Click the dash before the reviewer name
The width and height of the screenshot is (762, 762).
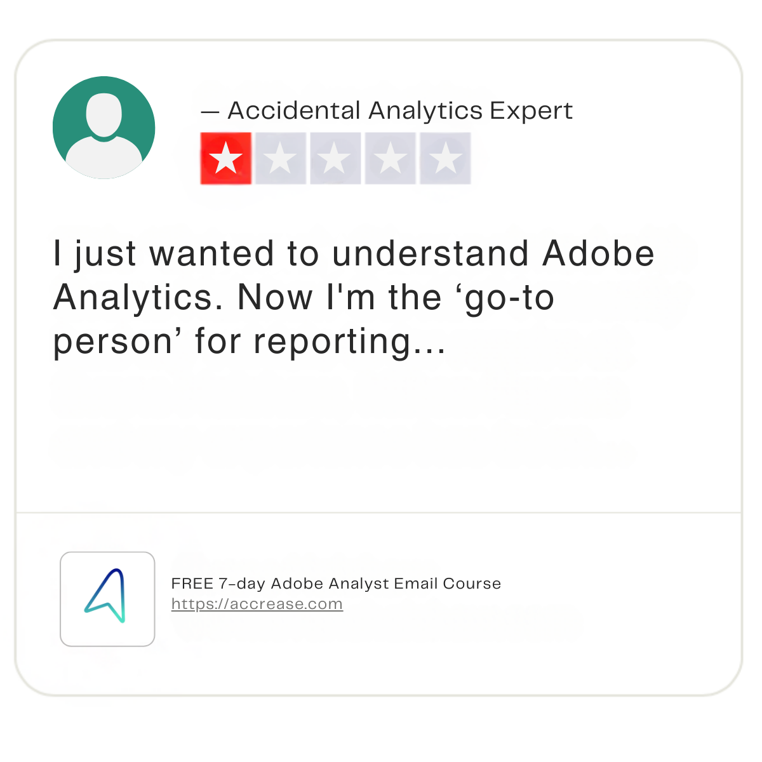(210, 112)
